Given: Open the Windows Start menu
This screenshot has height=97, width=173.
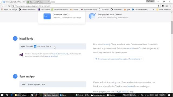Looking at the screenshot, I should click(2, 95).
